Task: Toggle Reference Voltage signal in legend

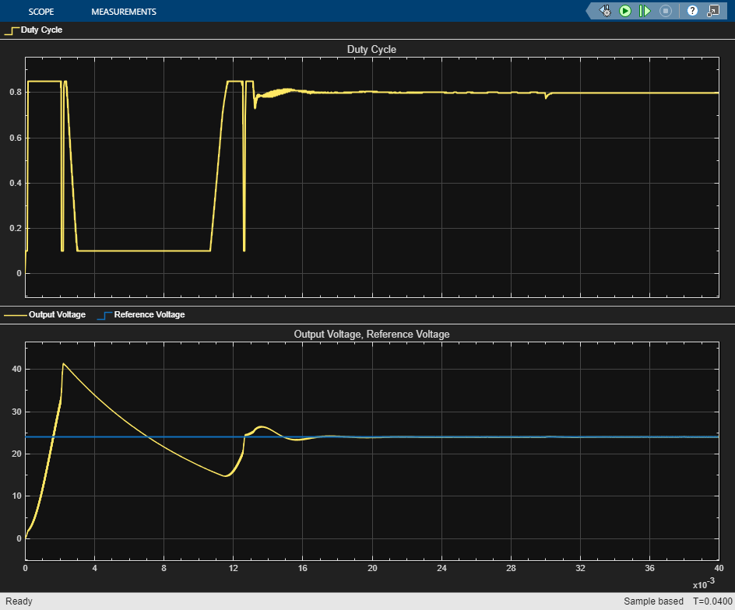Action: [x=149, y=315]
